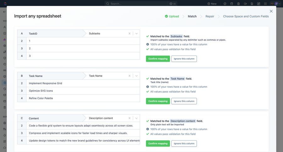This screenshot has height=152, width=283.
Task: Clear the Task Name field selection with X
Action: point(130,76)
